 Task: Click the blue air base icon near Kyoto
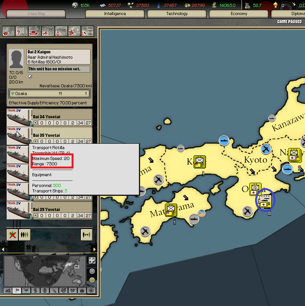point(266,149)
